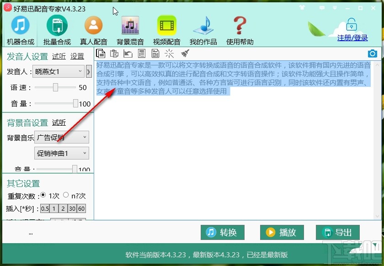Insert a 60 second pause

tap(81, 209)
